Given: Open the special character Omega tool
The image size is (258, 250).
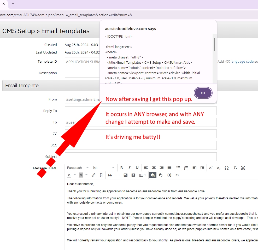Looking at the screenshot, I should 226,168.
